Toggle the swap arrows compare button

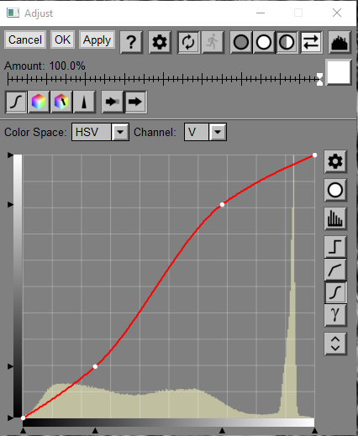click(311, 42)
